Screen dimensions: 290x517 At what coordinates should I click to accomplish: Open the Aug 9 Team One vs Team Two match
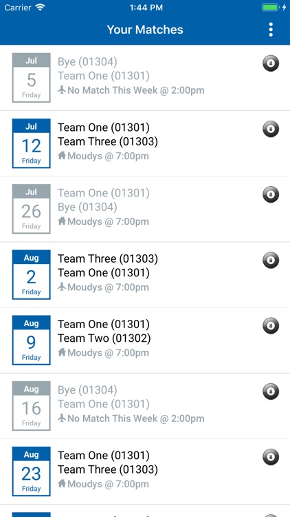click(x=145, y=341)
